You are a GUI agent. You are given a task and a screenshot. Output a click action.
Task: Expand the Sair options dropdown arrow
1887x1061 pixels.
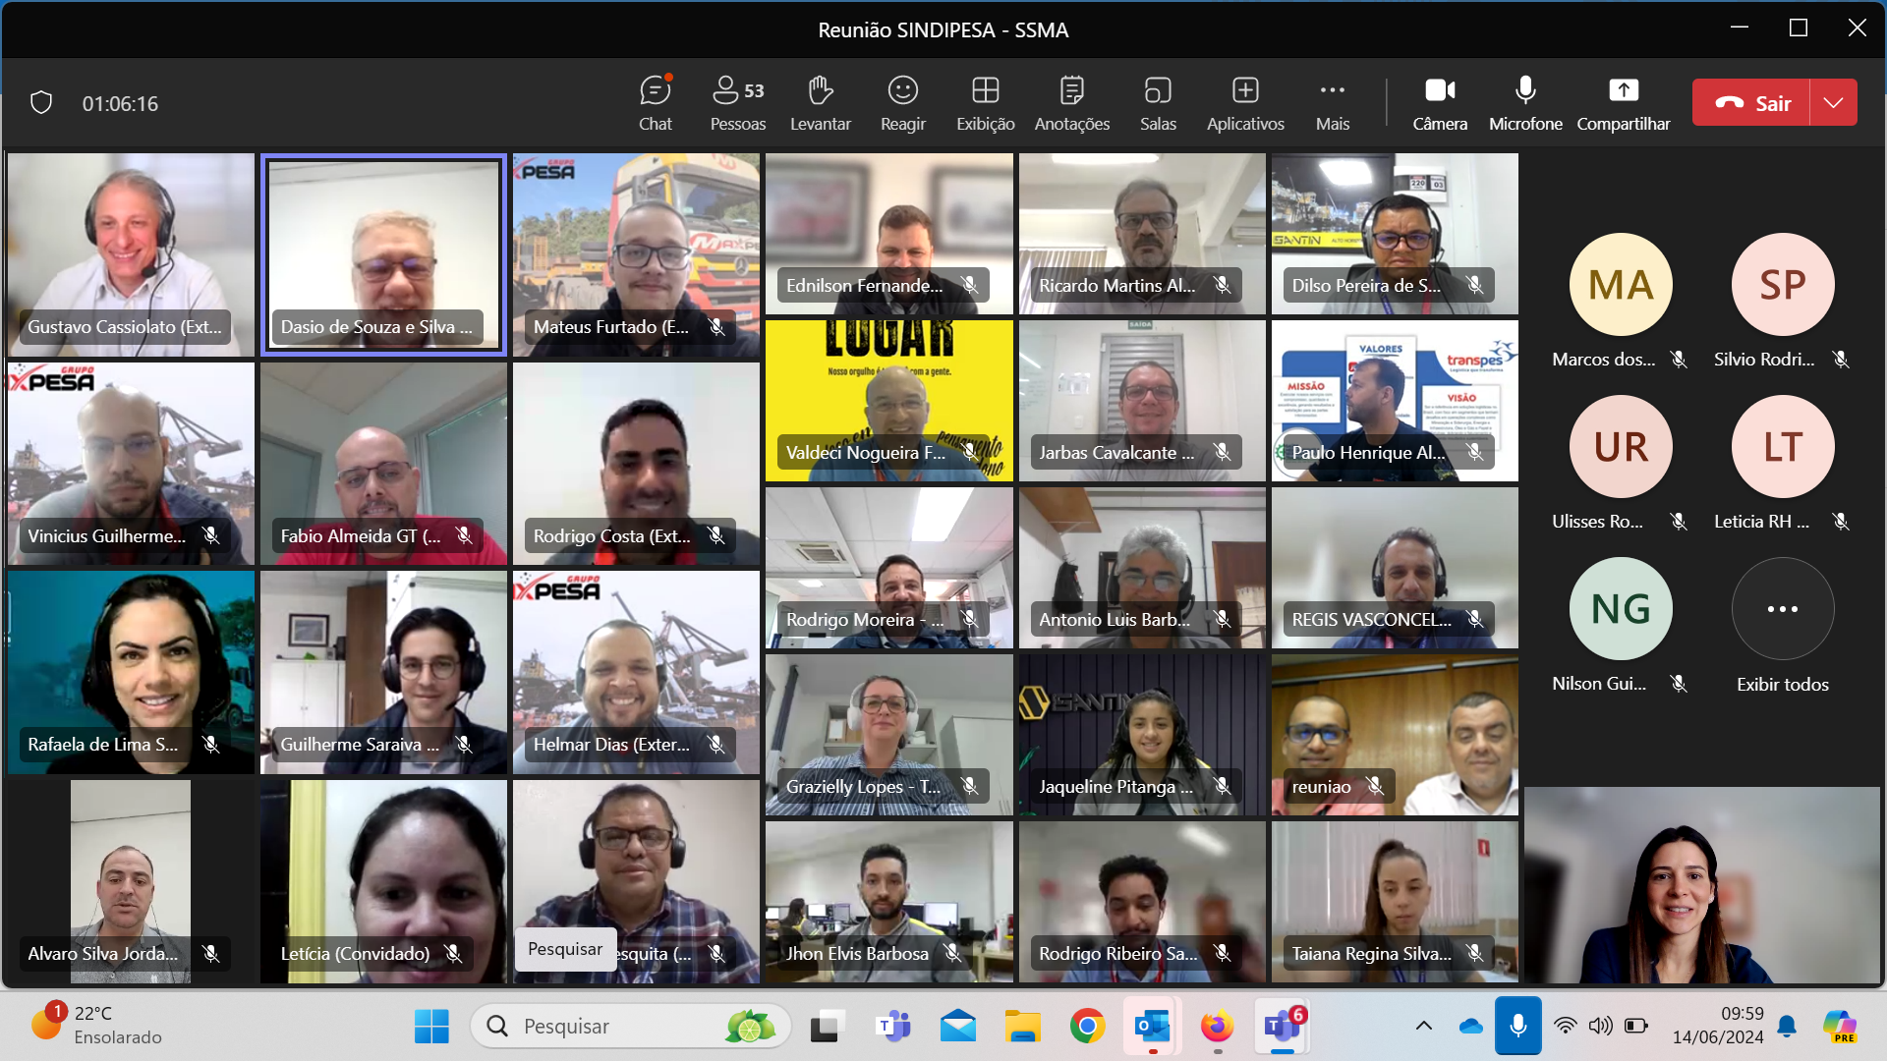(1833, 103)
